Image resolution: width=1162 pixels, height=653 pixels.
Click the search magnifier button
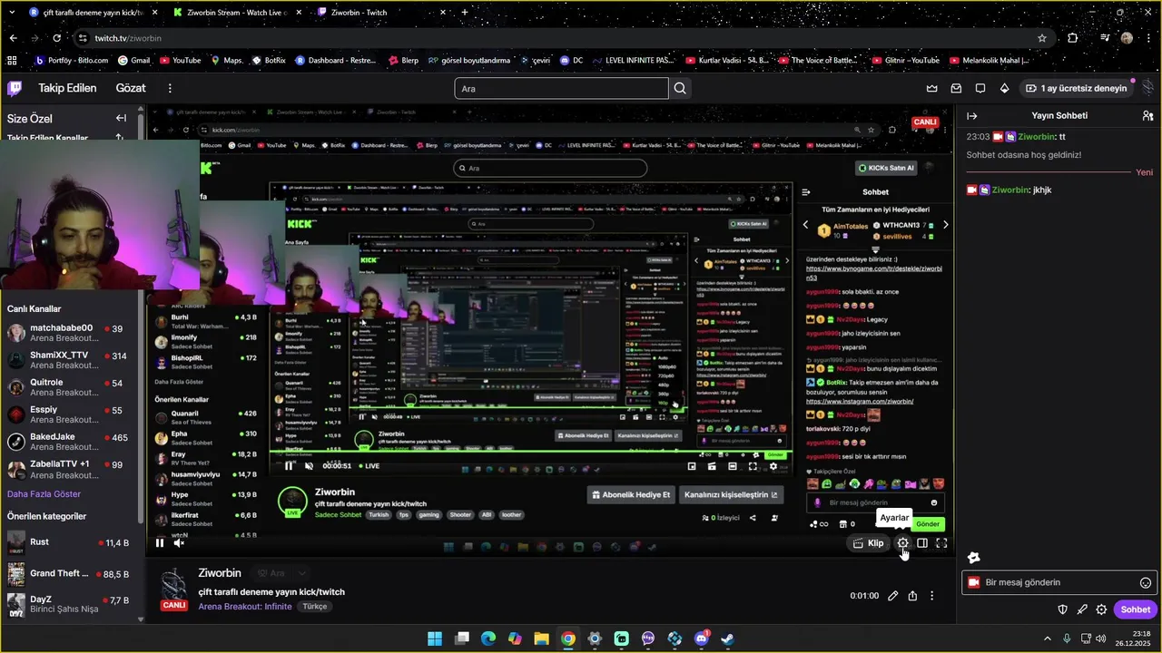(x=680, y=88)
